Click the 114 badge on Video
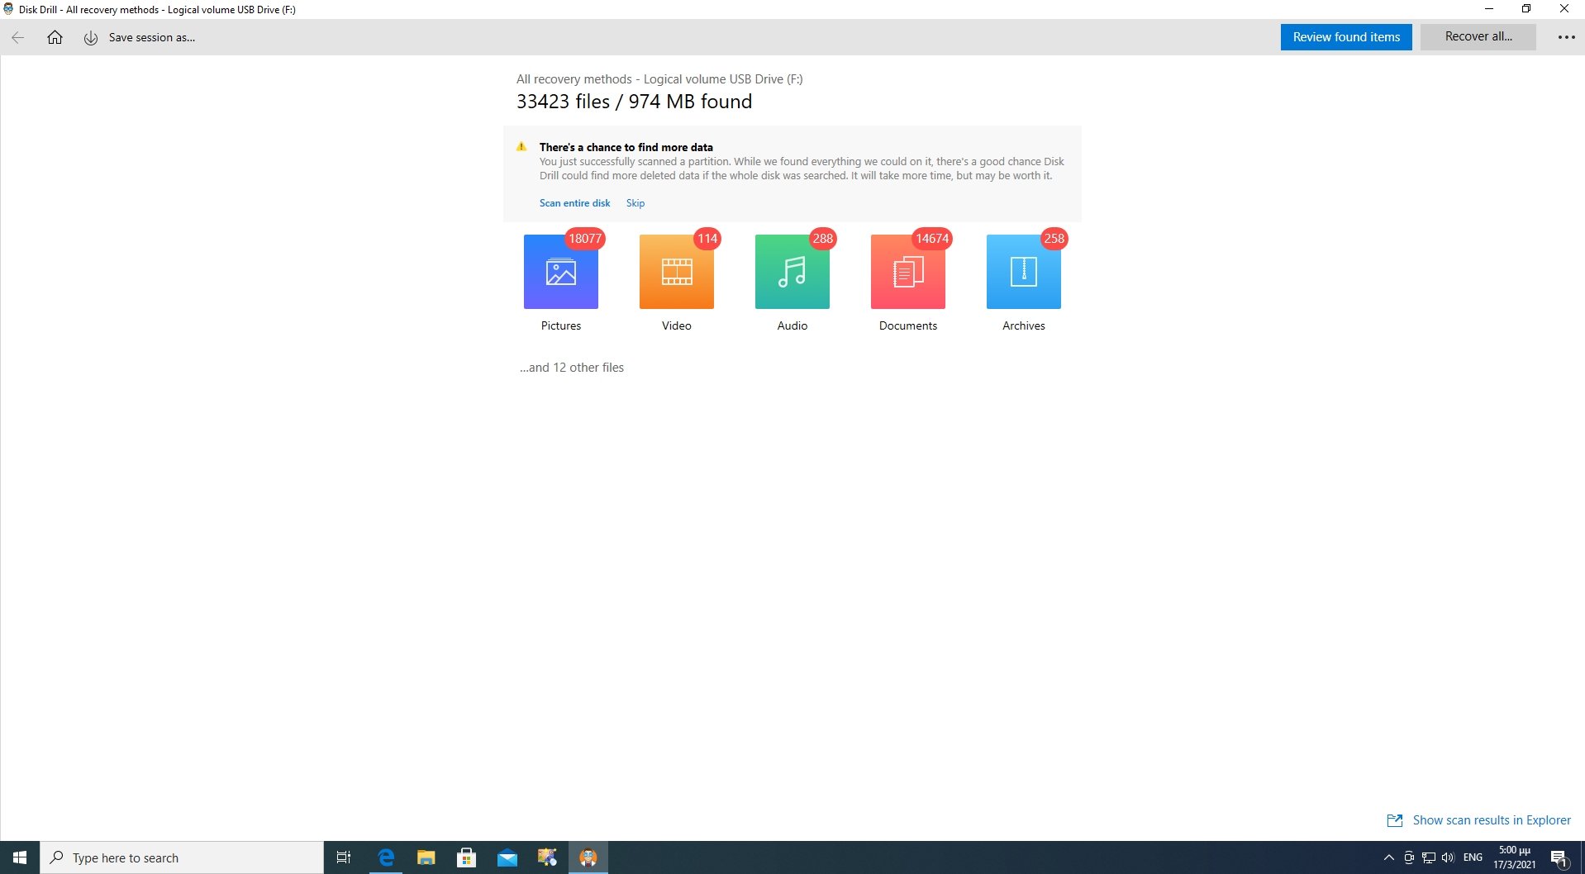Screen dimensions: 1585x874 coord(707,239)
